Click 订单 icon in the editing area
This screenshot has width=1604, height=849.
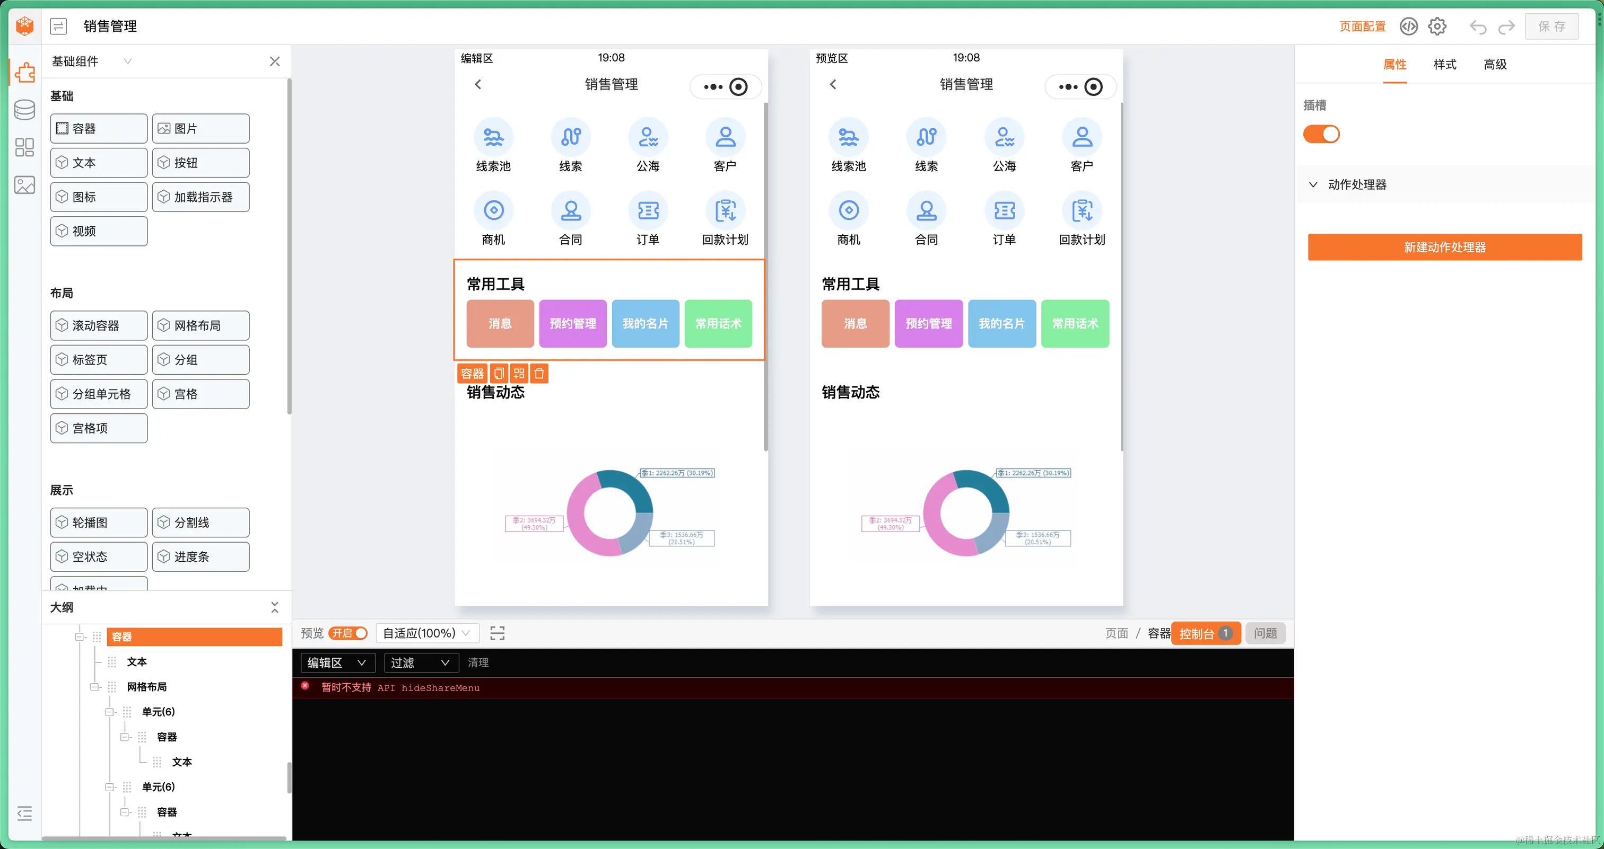point(648,210)
